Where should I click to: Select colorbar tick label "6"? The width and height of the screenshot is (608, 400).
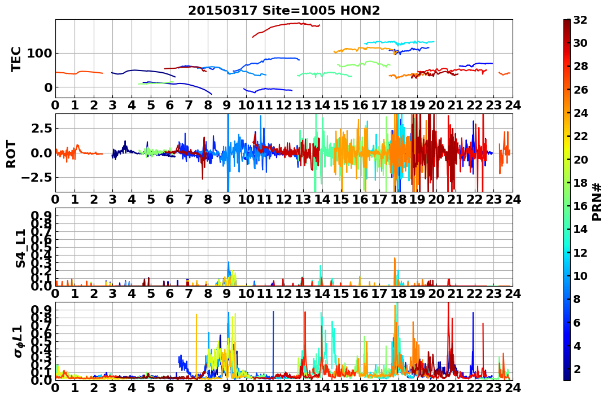[x=576, y=322]
